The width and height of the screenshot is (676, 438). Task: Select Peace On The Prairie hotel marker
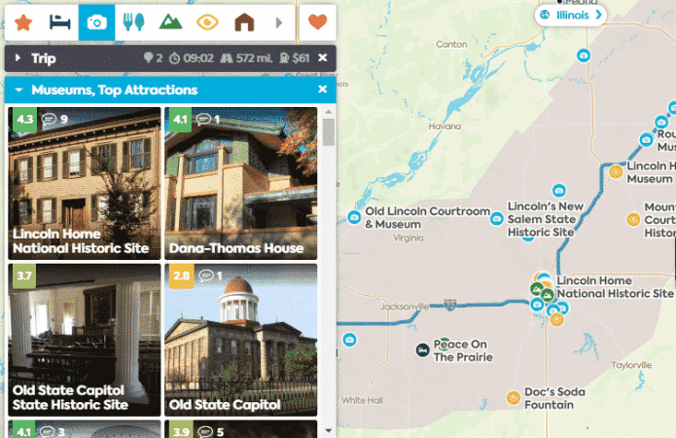[423, 350]
